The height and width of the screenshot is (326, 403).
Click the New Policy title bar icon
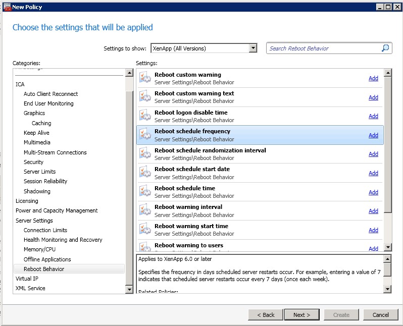7,7
